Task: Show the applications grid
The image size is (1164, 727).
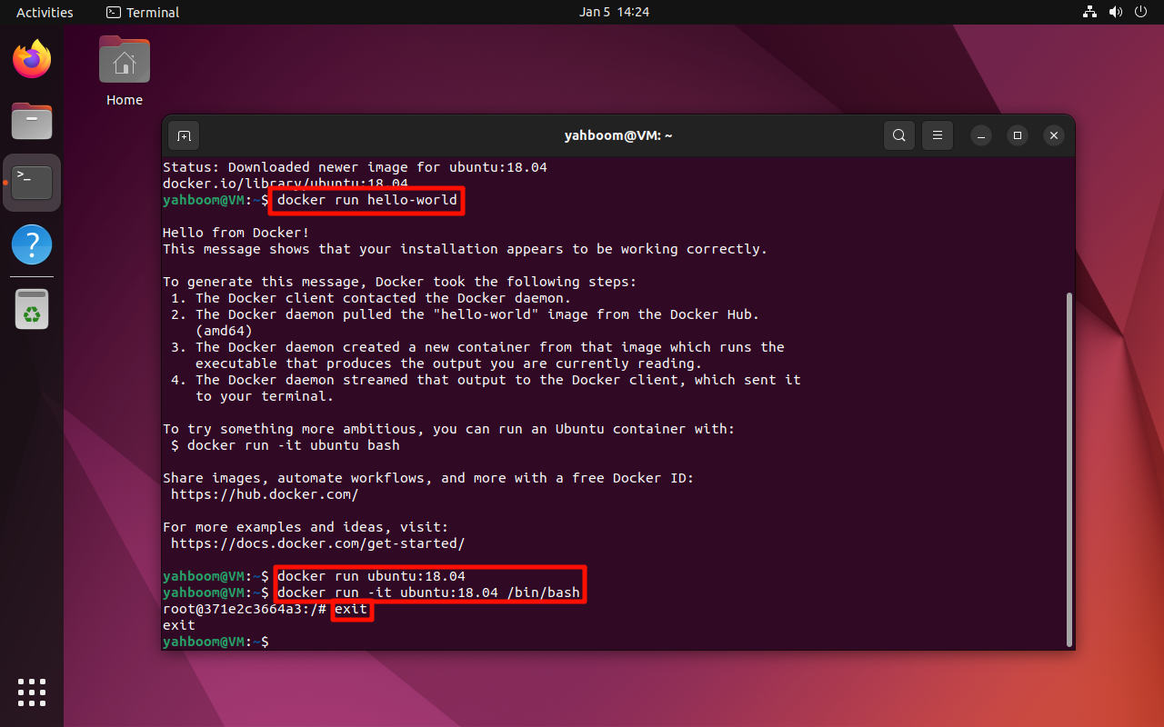Action: [32, 692]
